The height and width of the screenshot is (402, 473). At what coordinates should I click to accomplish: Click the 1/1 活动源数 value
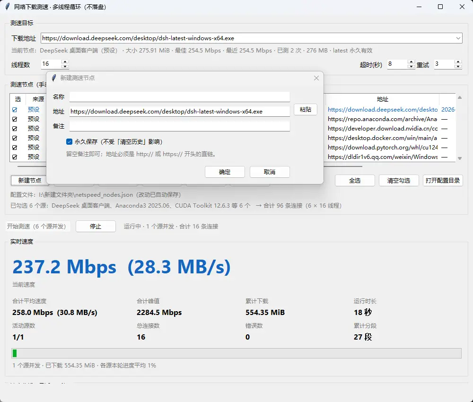tap(18, 337)
